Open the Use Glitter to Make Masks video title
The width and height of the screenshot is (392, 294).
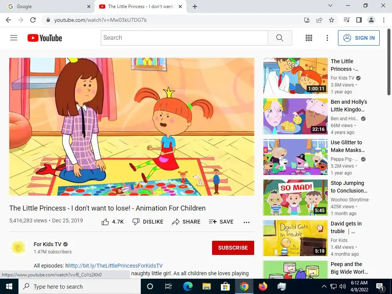[x=348, y=146]
